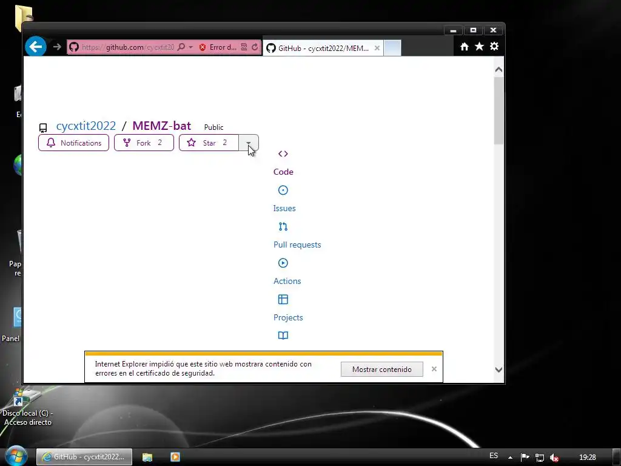Click the Projects table icon
This screenshot has width=621, height=466.
[x=283, y=300]
